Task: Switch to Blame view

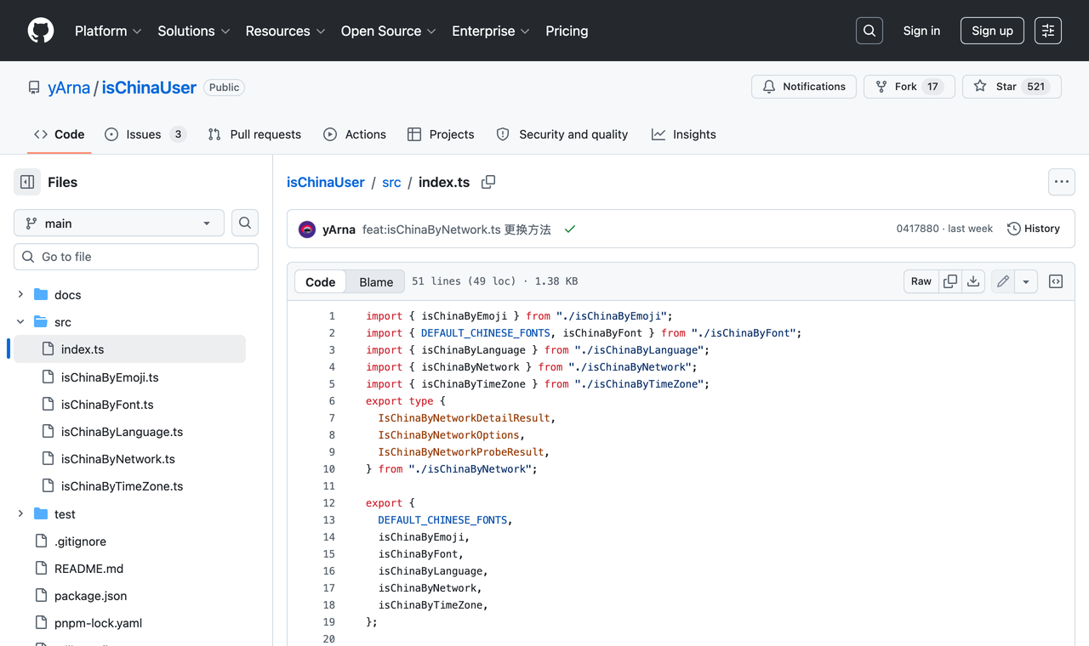Action: pyautogui.click(x=376, y=282)
